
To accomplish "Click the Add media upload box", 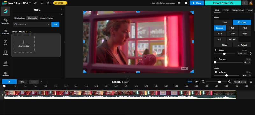I will pos(24,44).
